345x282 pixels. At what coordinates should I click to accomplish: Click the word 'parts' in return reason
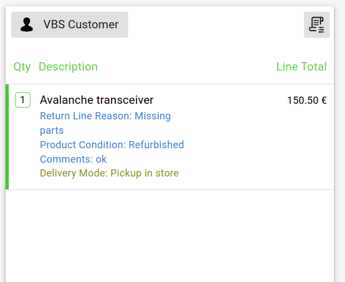(x=52, y=130)
